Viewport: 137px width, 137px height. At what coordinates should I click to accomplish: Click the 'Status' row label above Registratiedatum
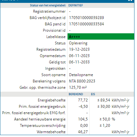60,43
